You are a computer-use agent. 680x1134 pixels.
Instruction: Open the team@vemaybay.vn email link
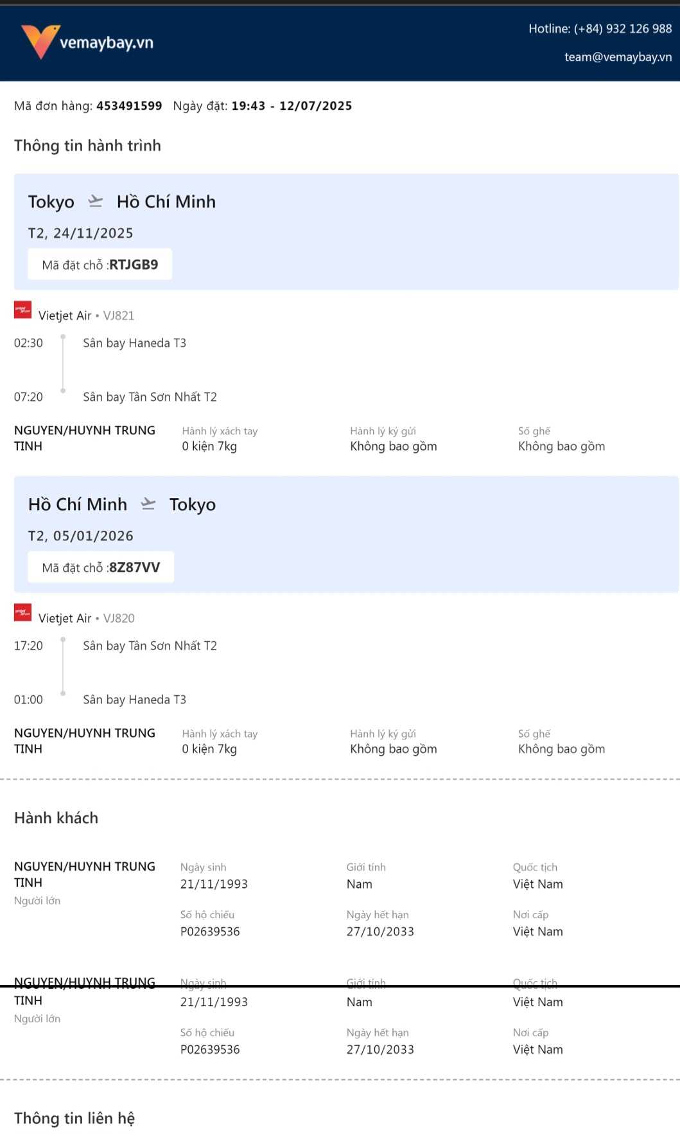point(618,57)
